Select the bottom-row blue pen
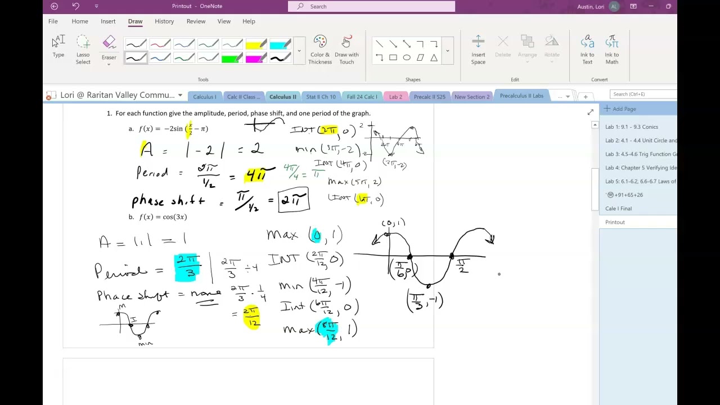 tap(160, 58)
